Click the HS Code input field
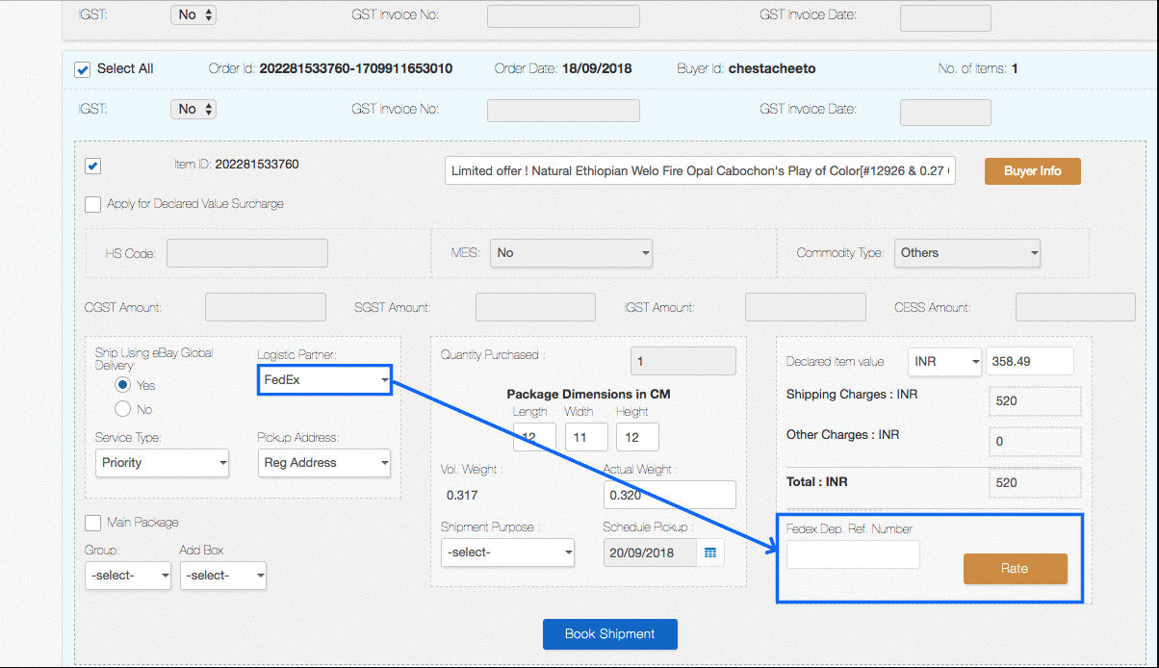This screenshot has width=1159, height=668. [247, 253]
